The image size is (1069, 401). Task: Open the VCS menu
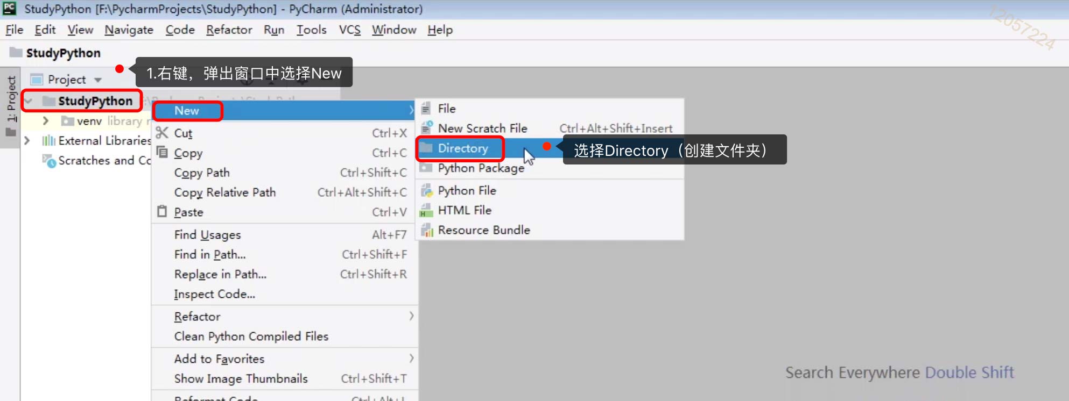pos(349,30)
